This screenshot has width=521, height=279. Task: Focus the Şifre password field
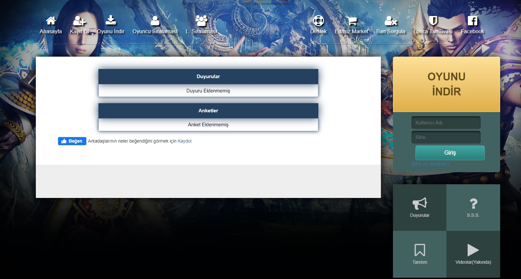point(446,137)
